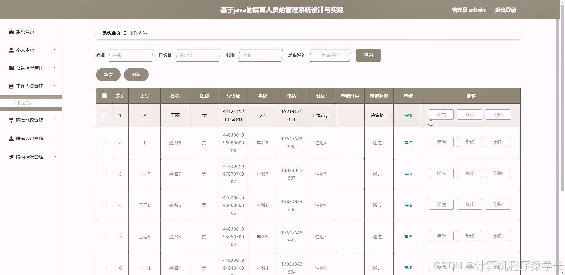Click the 住址6 cell

pyautogui.click(x=321, y=205)
